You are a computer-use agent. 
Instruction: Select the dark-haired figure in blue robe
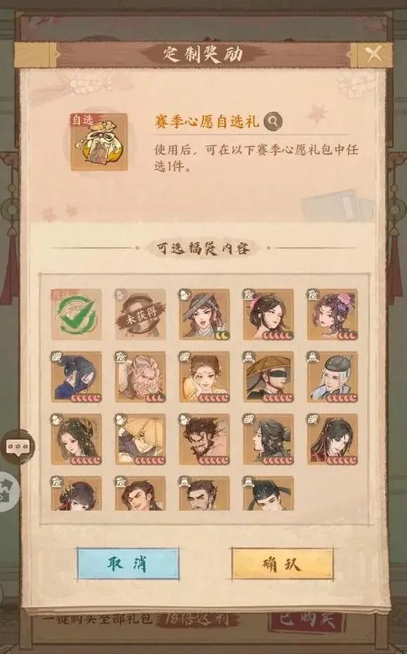point(76,377)
